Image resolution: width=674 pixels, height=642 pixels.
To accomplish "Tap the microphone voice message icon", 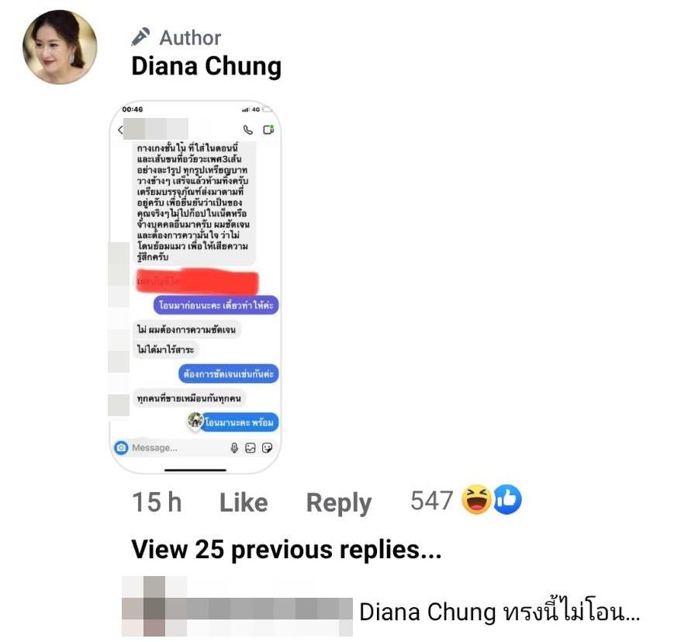I will pyautogui.click(x=234, y=448).
